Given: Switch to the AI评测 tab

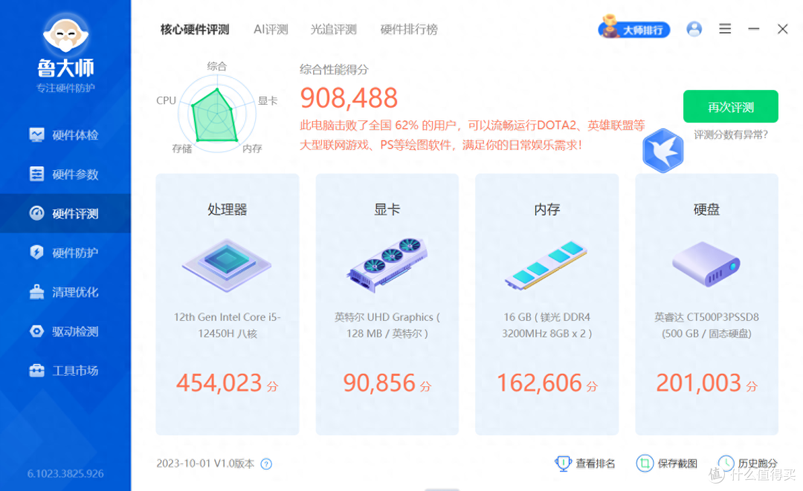Looking at the screenshot, I should point(271,30).
